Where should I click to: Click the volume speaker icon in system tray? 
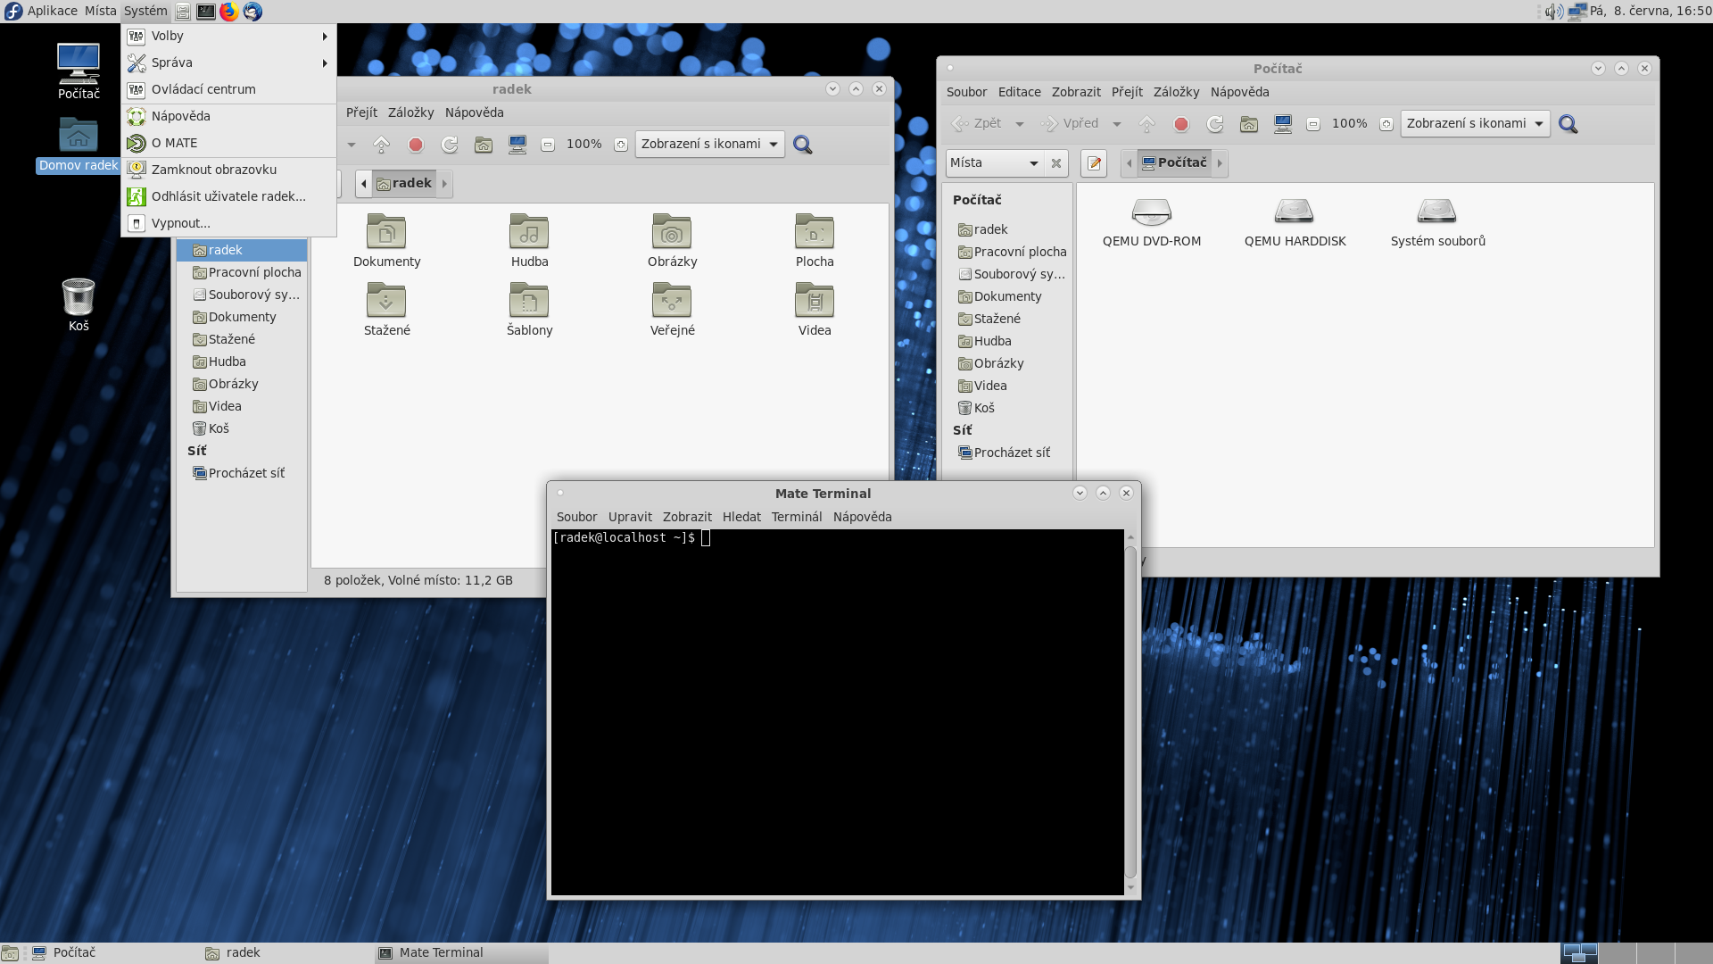click(x=1553, y=12)
